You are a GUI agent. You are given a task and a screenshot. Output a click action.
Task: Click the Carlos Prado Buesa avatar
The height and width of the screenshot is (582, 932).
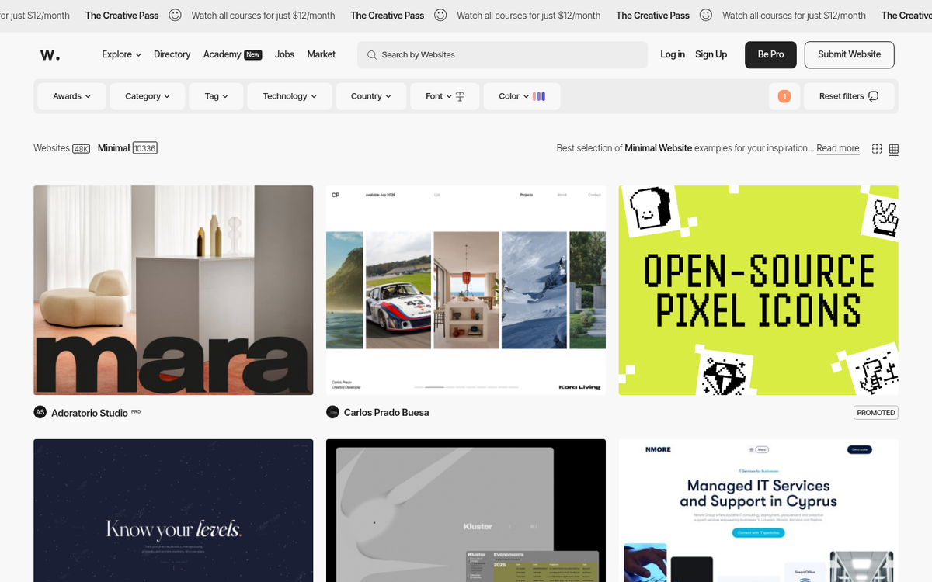click(x=333, y=412)
